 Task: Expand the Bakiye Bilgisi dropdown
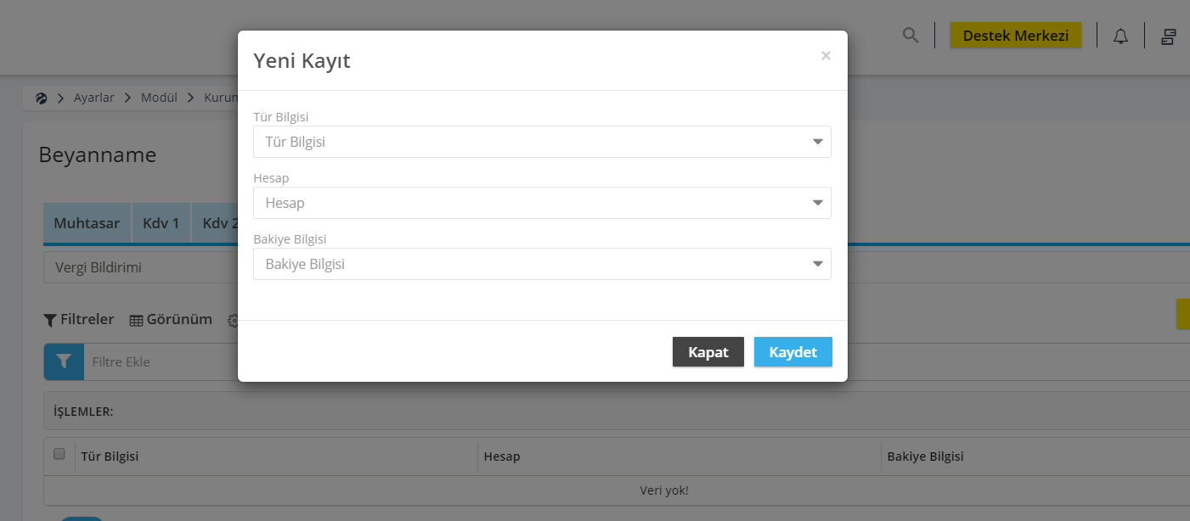tap(542, 264)
